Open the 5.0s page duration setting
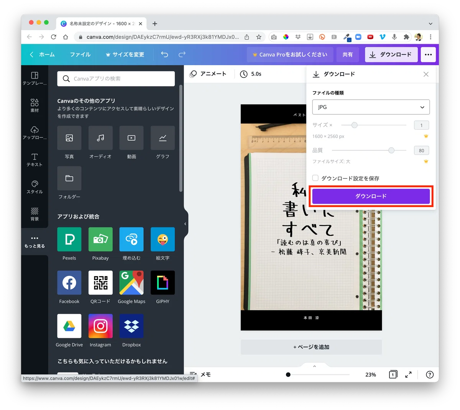 251,74
